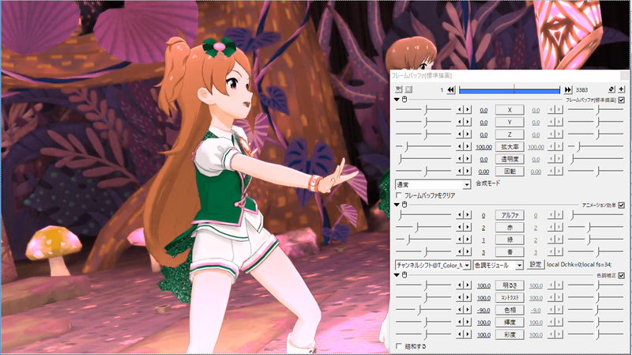Screen dimensions: 632x355
Task: Click the left 拡大率 value 100.00
Action: click(483, 147)
